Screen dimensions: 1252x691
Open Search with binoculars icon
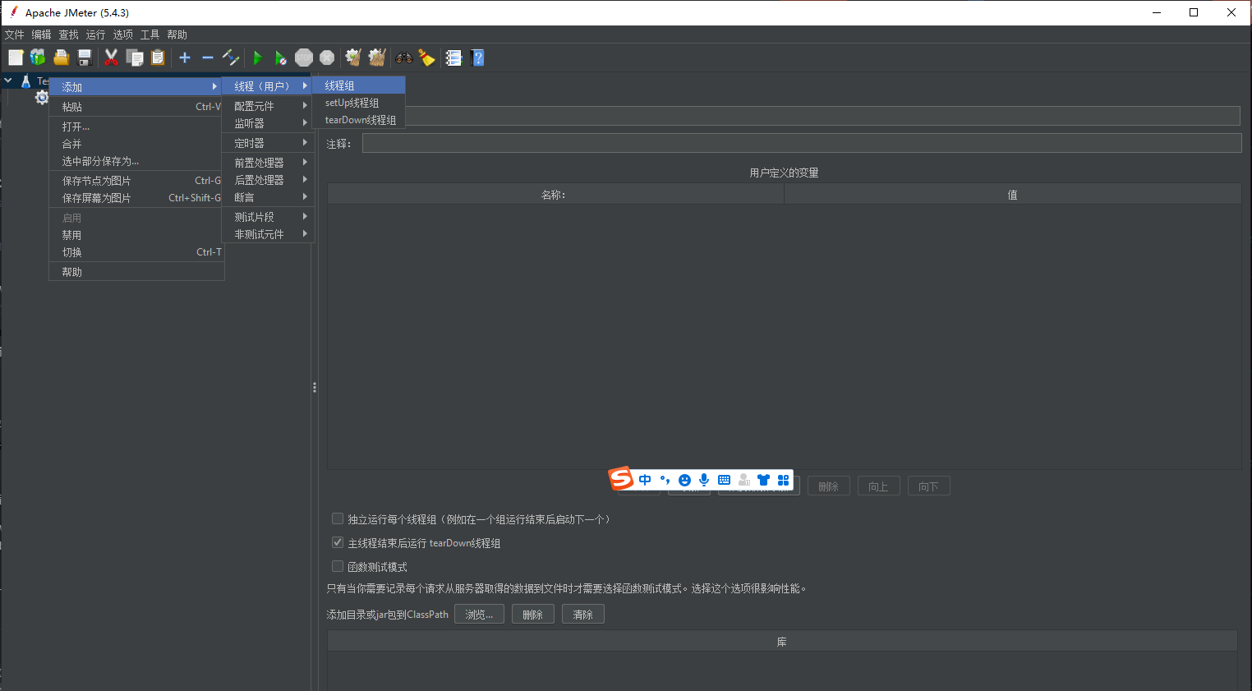coord(404,58)
